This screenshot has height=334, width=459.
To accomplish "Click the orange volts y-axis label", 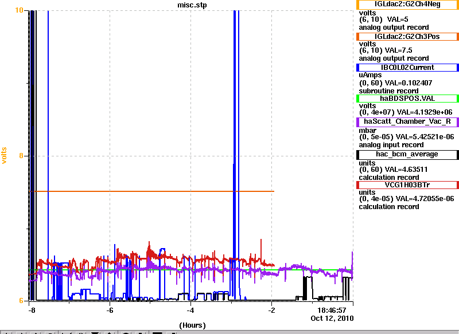I will pos(4,155).
